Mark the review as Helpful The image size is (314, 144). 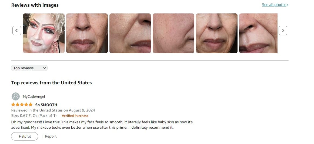[25, 136]
